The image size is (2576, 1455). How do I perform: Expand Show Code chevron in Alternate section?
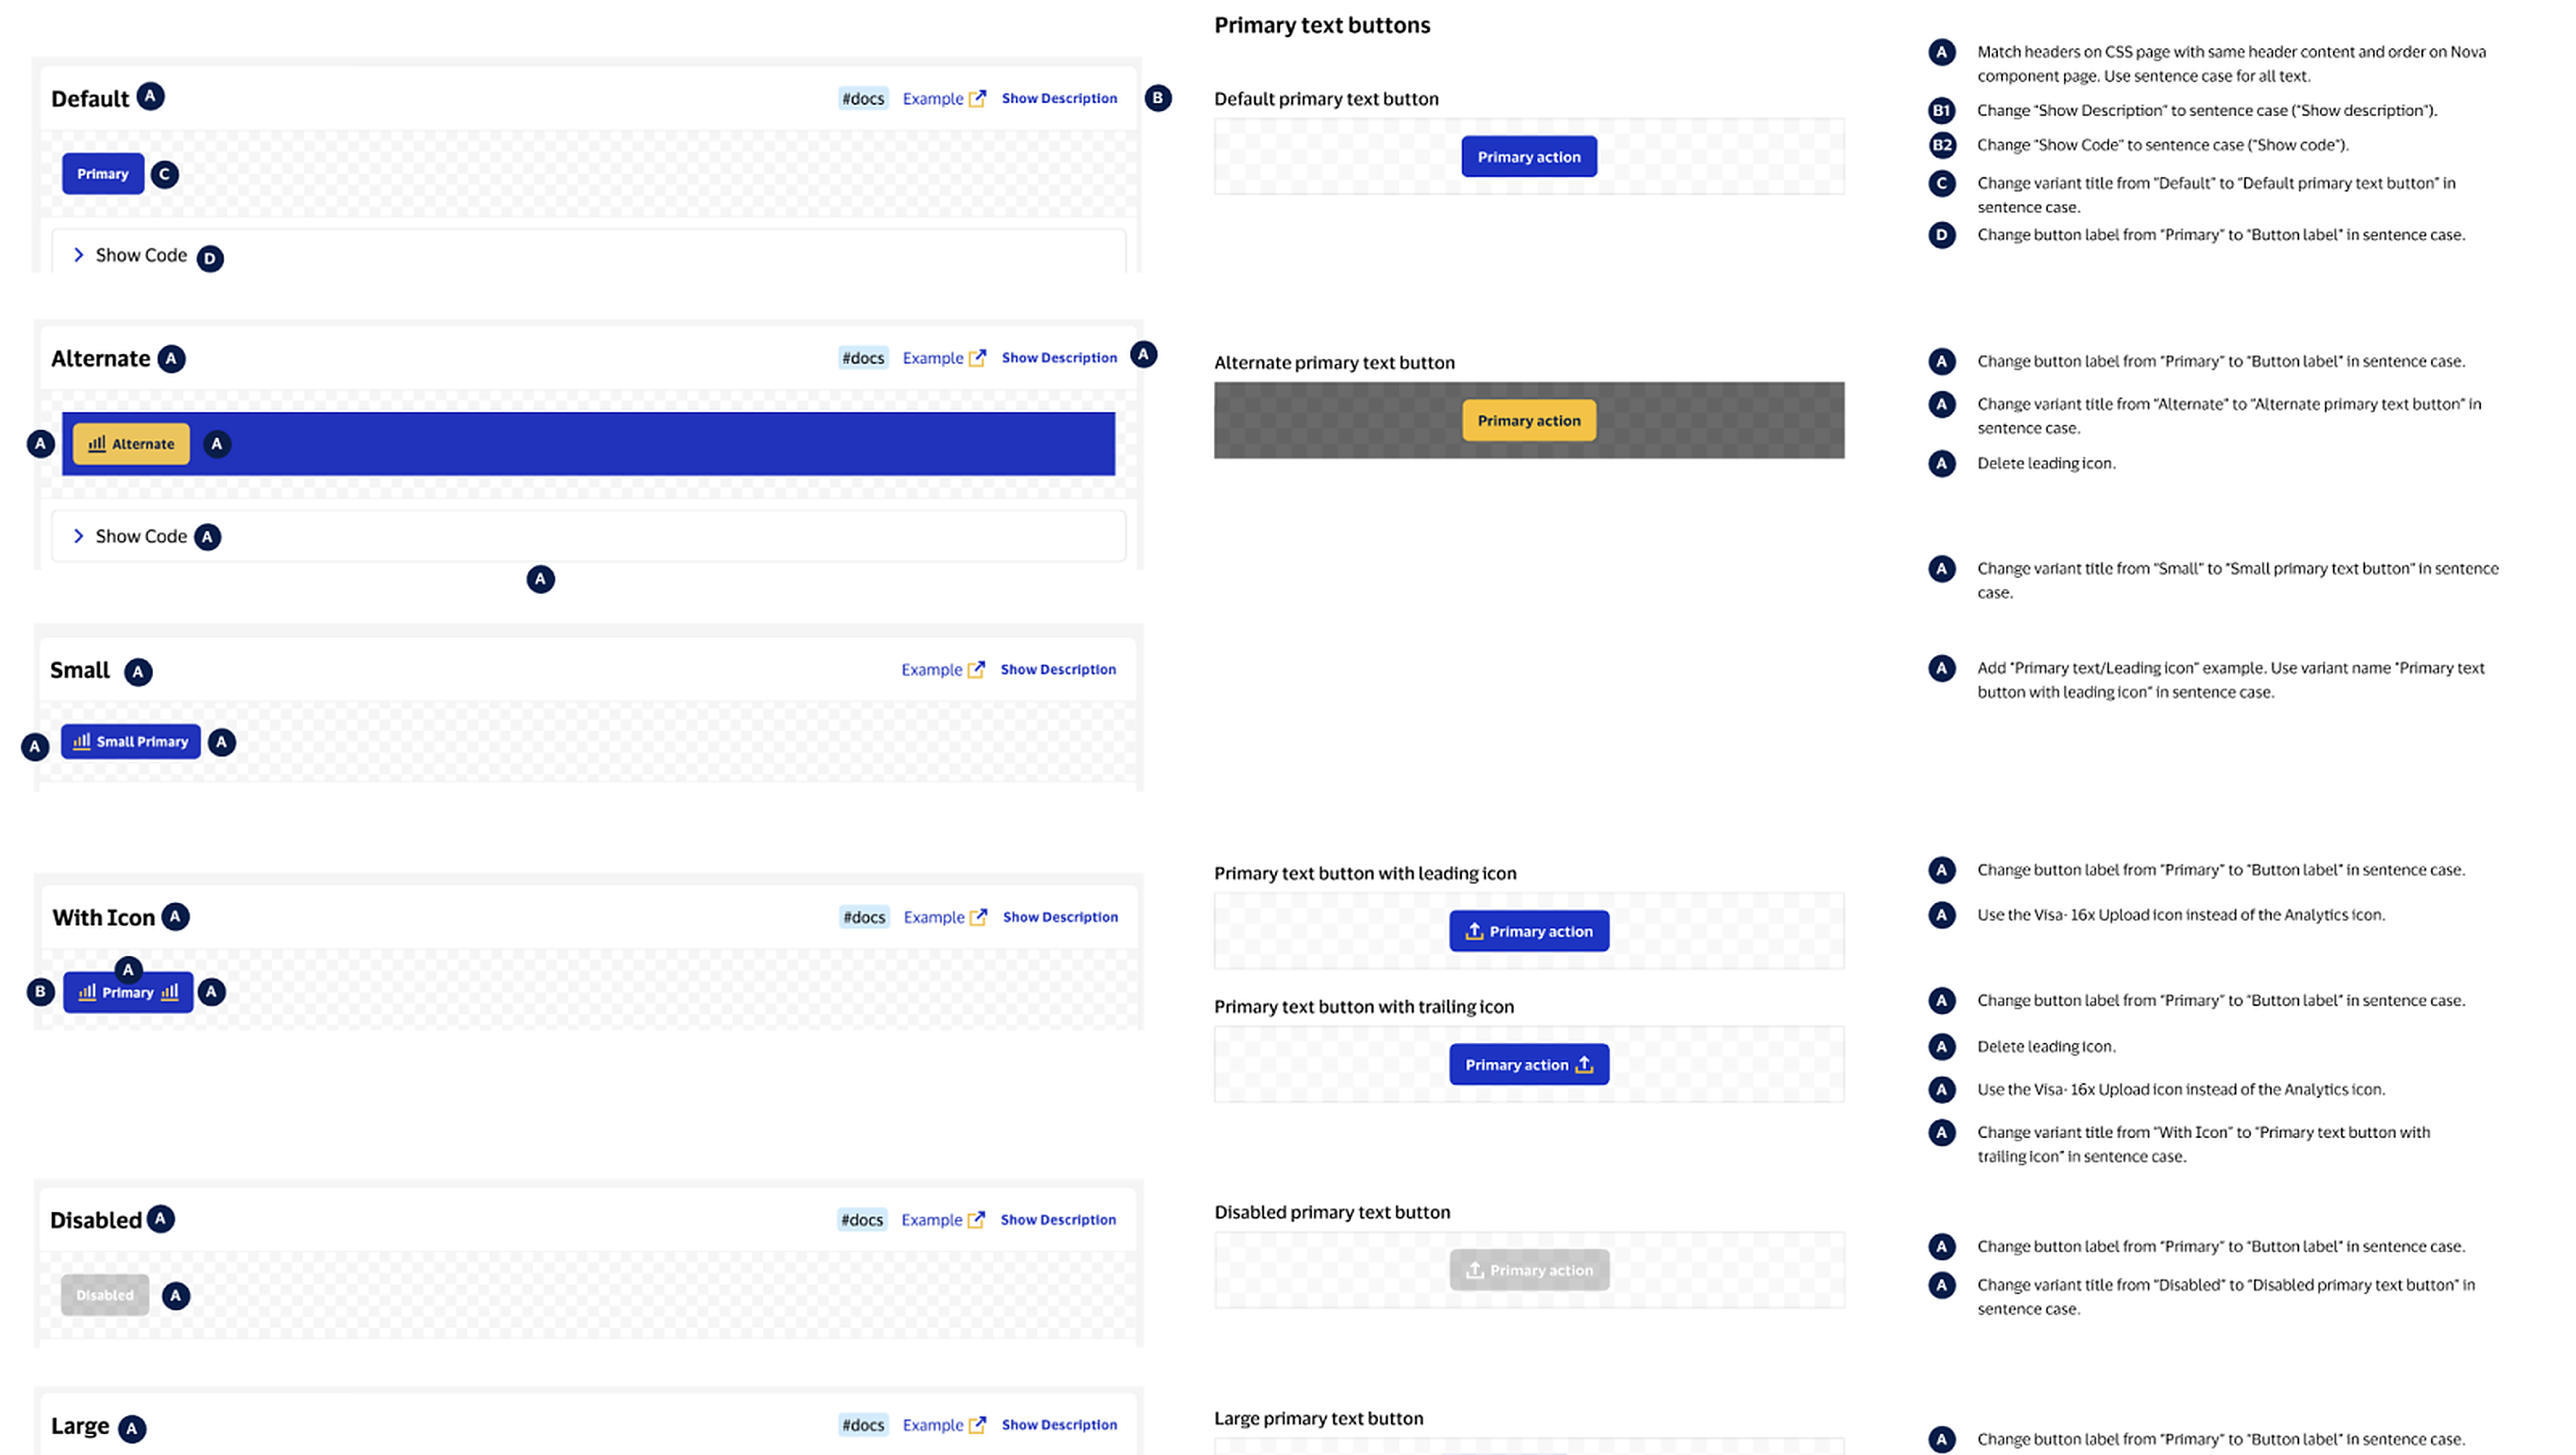point(78,537)
